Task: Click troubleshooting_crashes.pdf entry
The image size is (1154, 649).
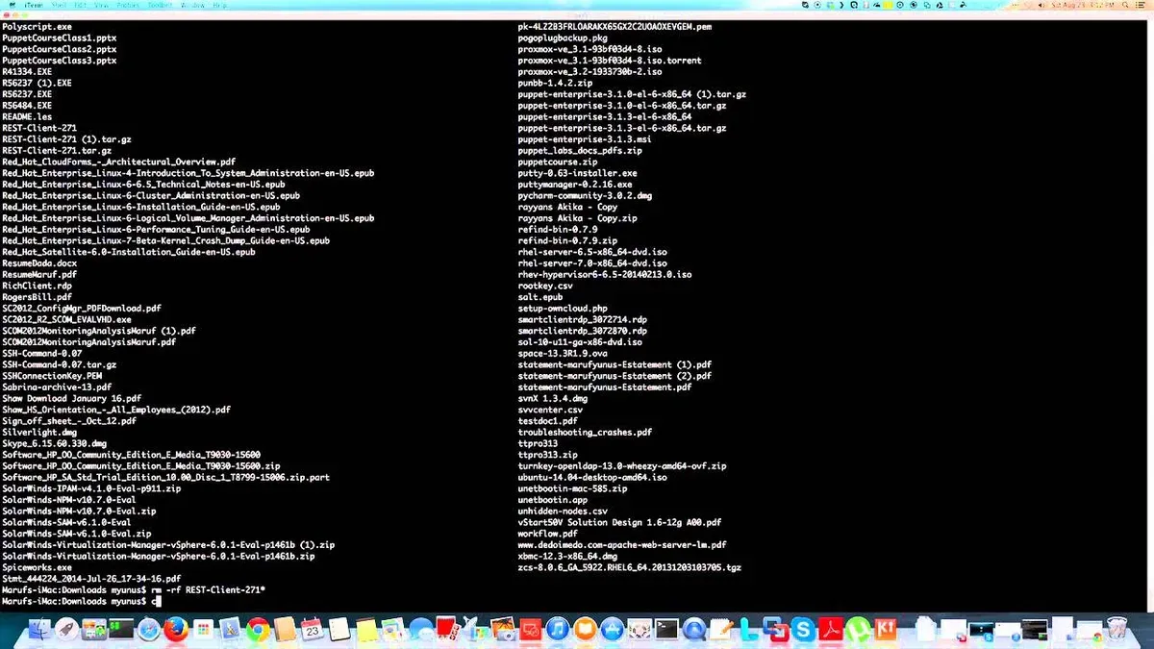Action: pos(585,433)
